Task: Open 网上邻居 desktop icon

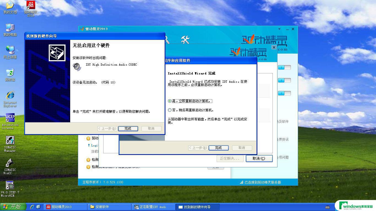Action: point(10,52)
